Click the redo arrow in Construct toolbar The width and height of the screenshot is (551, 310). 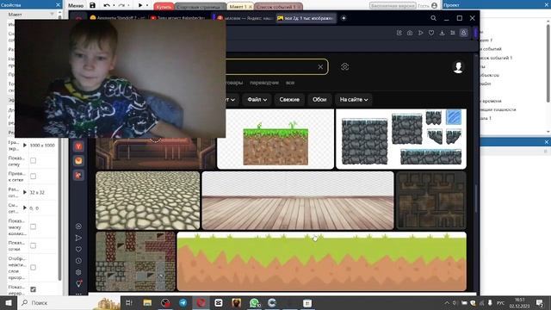[x=121, y=6]
